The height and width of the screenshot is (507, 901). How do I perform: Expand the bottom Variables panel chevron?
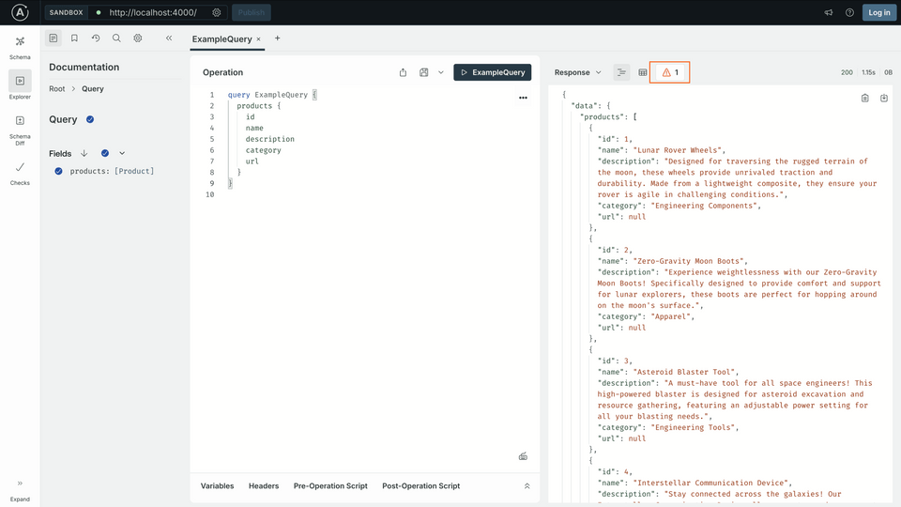(x=527, y=486)
